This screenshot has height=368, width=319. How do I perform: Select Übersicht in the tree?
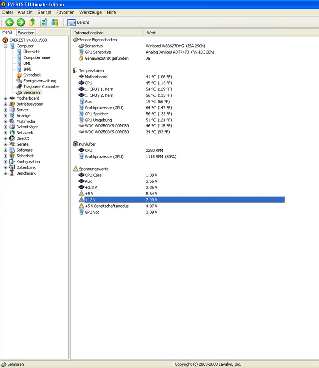(32, 52)
